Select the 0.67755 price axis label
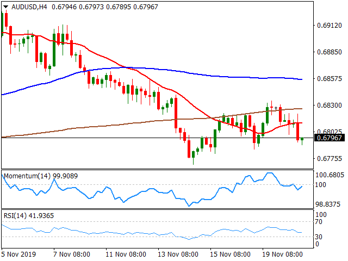This screenshot has height=261, width=348. pyautogui.click(x=330, y=158)
